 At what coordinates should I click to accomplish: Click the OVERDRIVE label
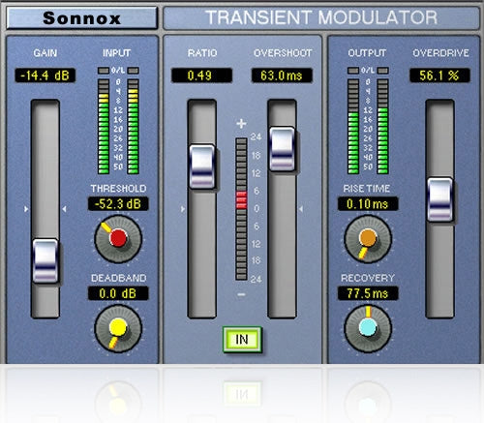click(x=440, y=53)
